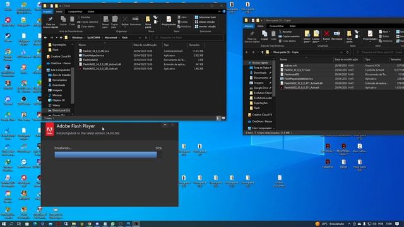Open Disco Local (C:) in Flash window
This screenshot has height=227, width=404.
pyautogui.click(x=59, y=110)
